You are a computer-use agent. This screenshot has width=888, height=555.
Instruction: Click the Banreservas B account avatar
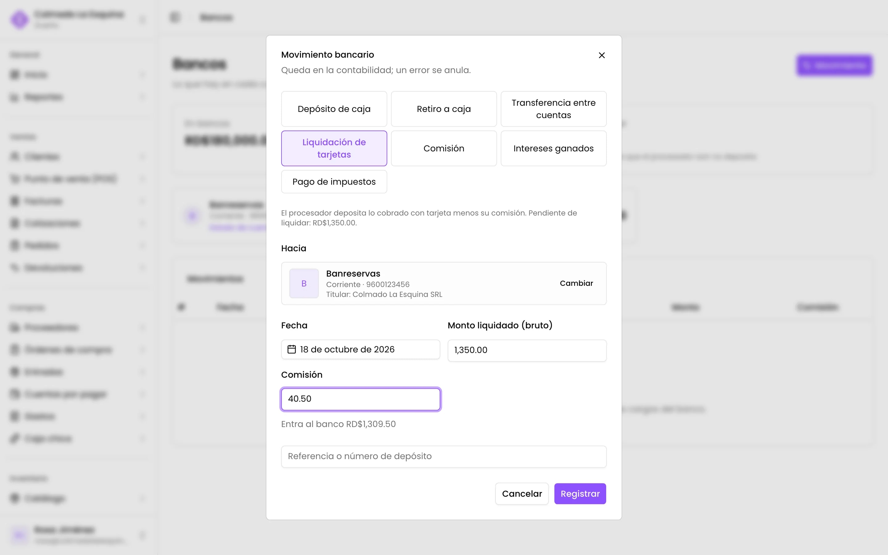[304, 283]
